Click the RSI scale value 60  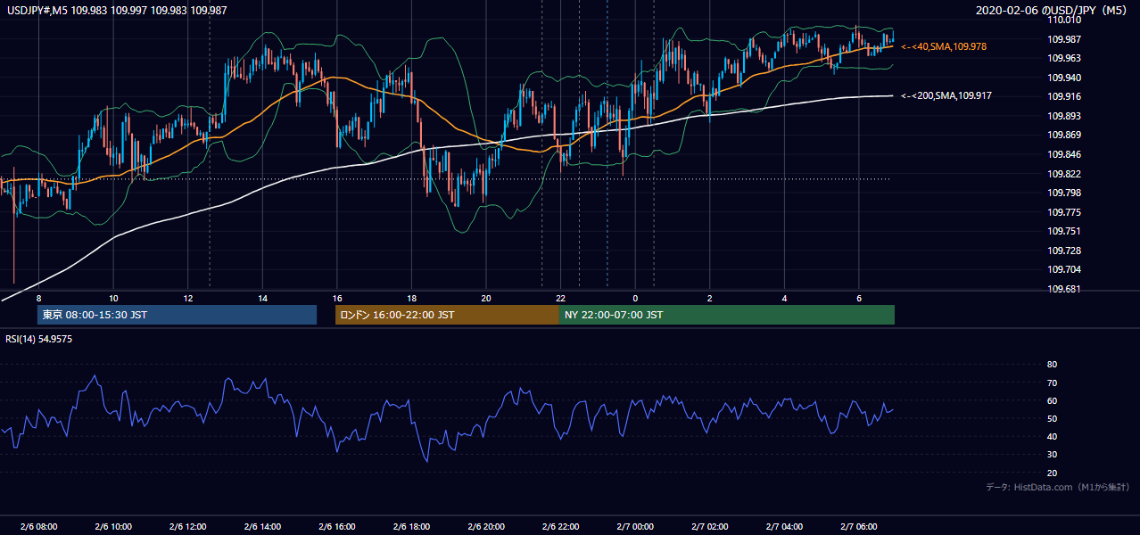[1052, 400]
